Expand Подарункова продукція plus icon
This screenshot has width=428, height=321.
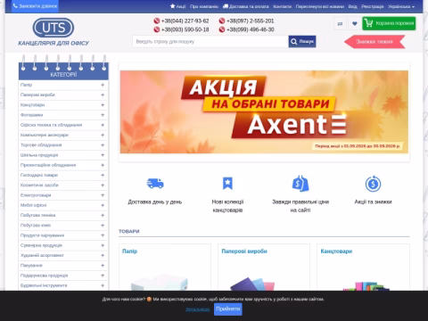tap(103, 276)
